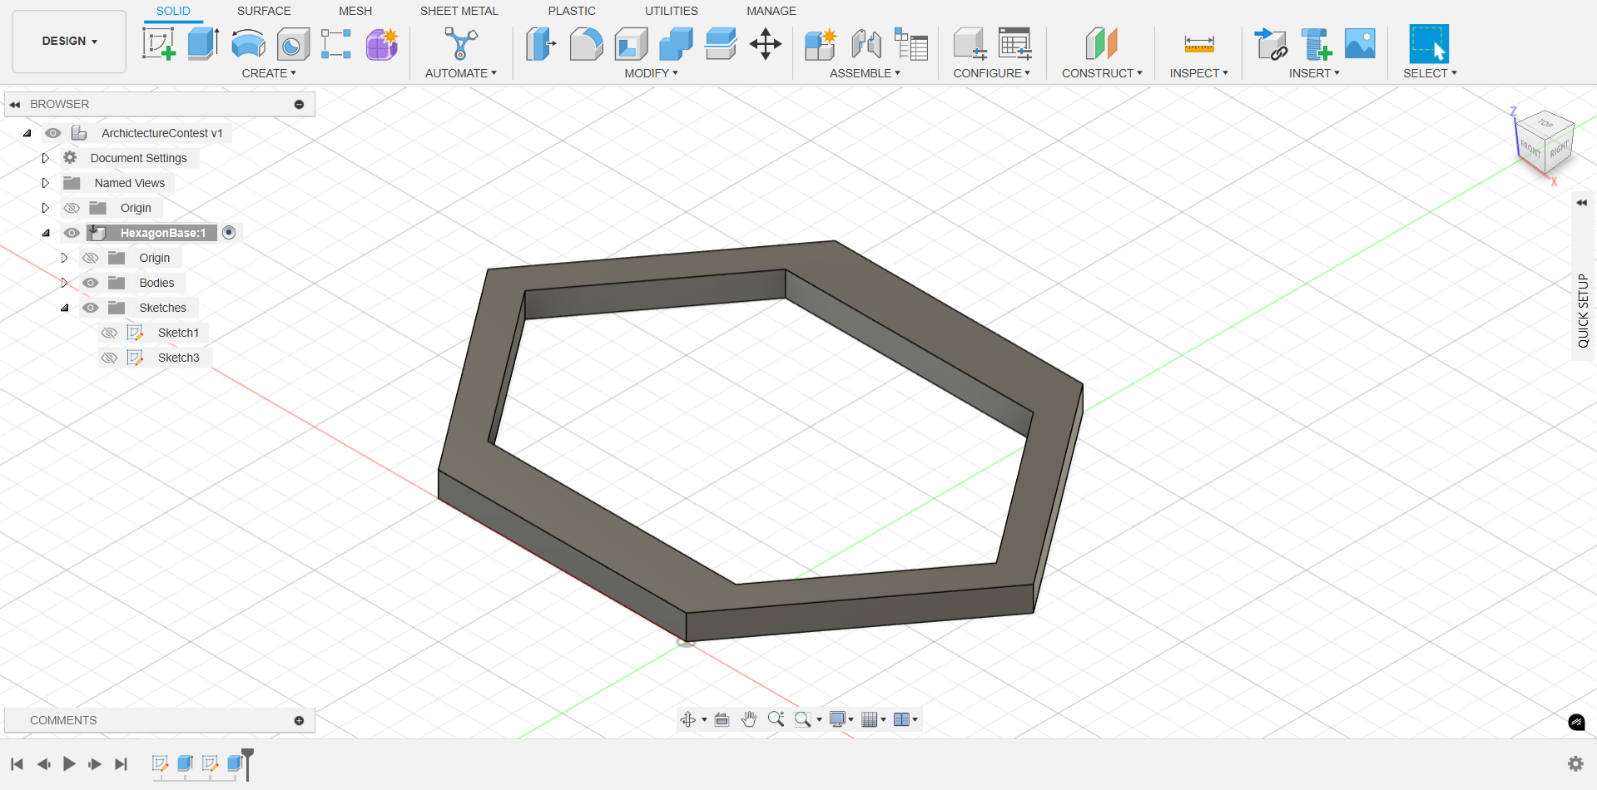Image resolution: width=1597 pixels, height=790 pixels.
Task: Collapse the HexagonBase:1 component tree
Action: [x=46, y=233]
